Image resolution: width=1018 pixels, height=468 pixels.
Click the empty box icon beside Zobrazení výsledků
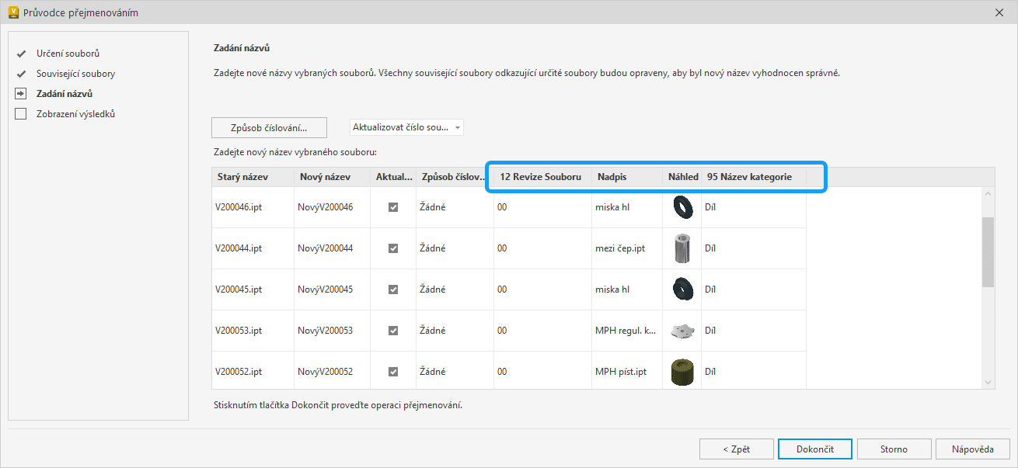(x=21, y=114)
